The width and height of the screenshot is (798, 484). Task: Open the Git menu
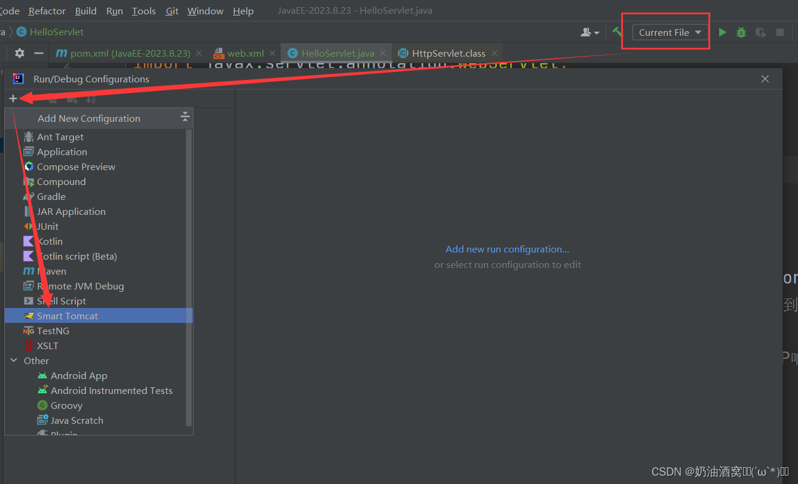tap(172, 11)
